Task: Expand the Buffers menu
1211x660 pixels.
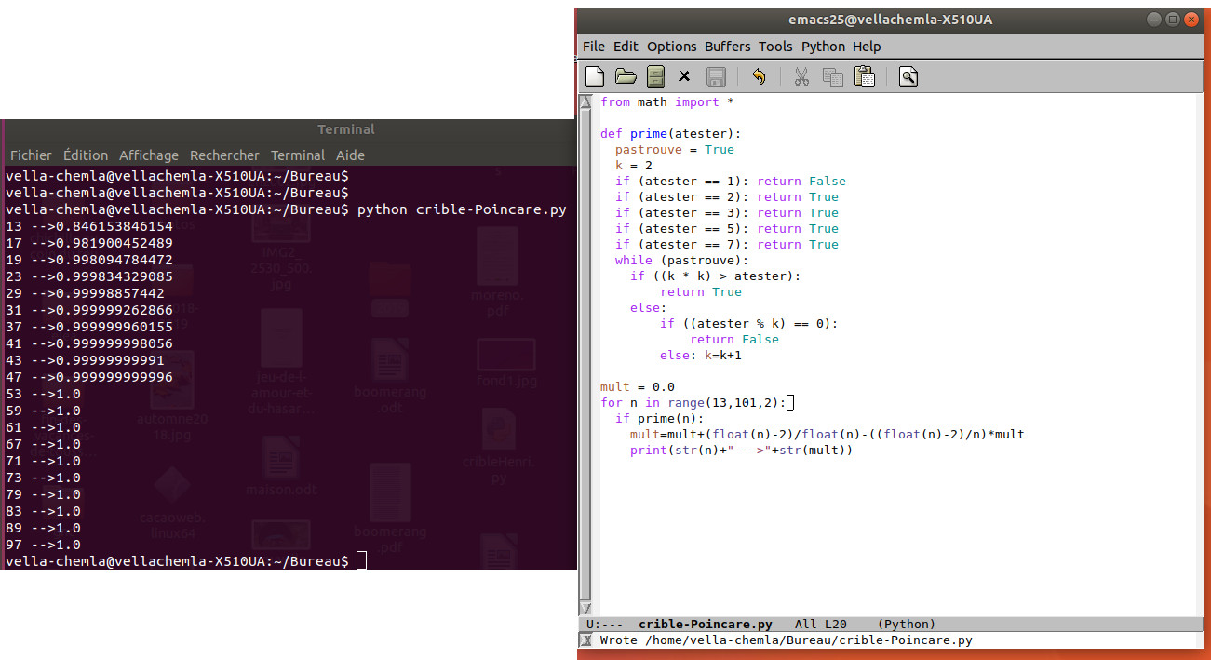Action: (727, 47)
